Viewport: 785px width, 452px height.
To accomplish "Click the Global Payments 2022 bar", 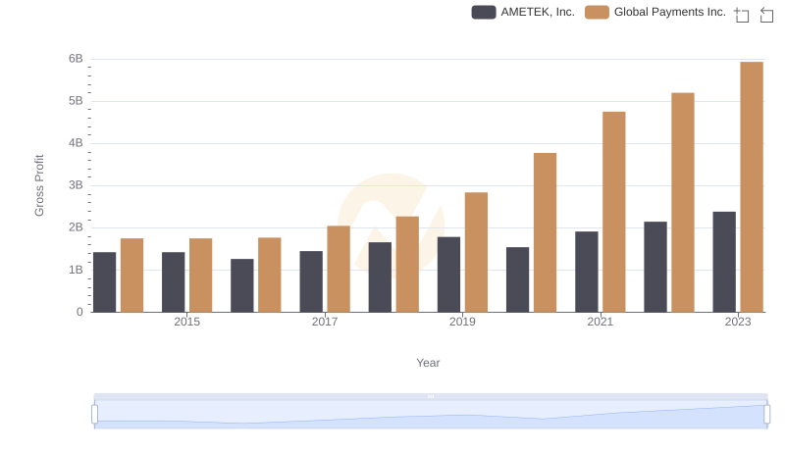I will (x=683, y=203).
